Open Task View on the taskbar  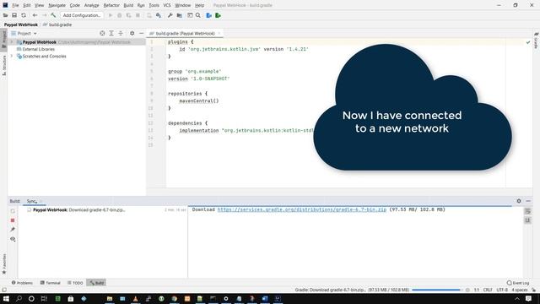click(x=44, y=298)
